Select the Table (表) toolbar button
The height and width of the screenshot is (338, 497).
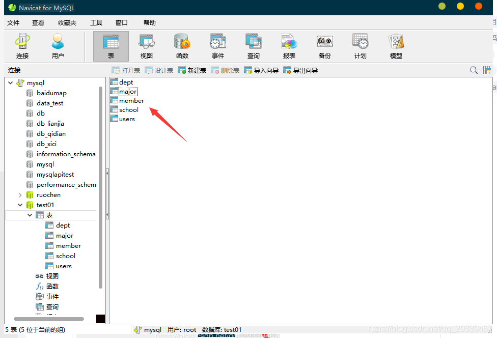pyautogui.click(x=111, y=46)
